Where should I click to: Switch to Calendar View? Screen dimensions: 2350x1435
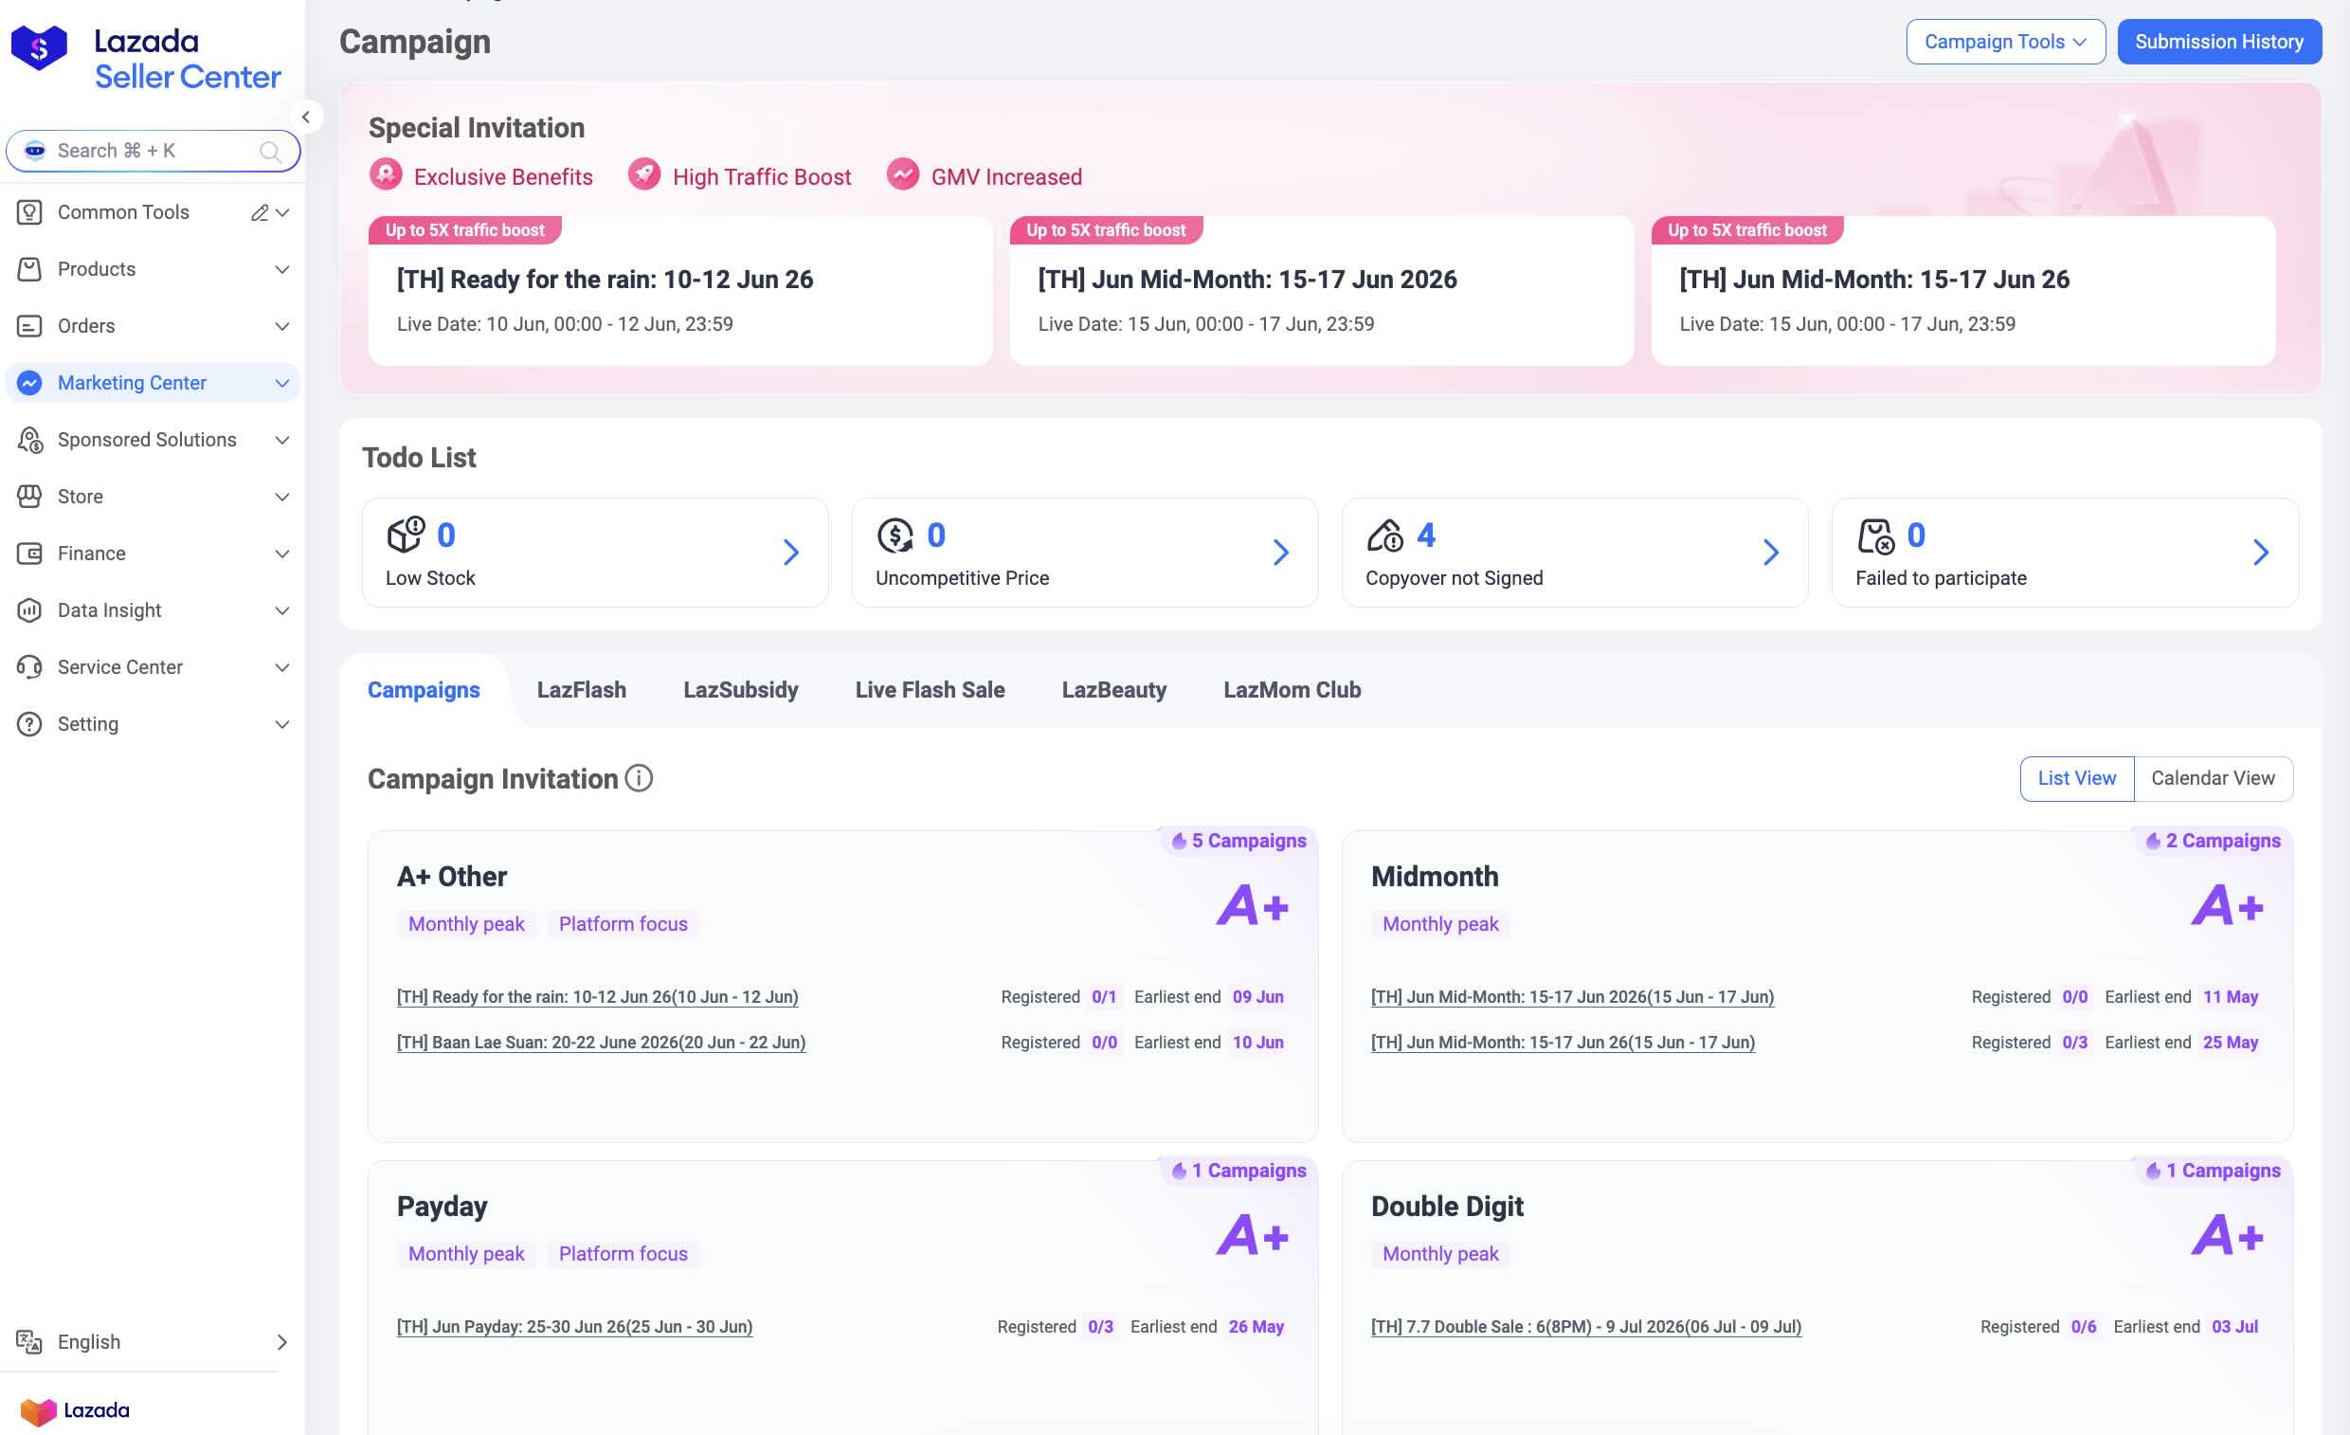click(x=2213, y=778)
